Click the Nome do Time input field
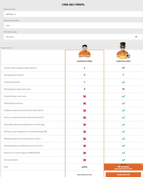 click(73, 14)
